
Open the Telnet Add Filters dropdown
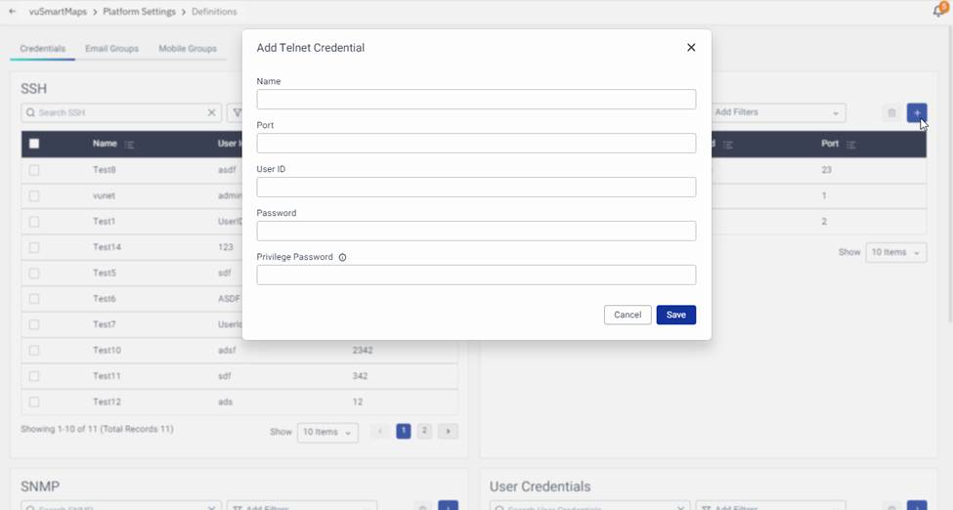776,112
